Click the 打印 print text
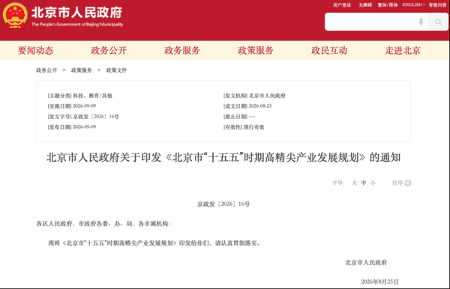 [397, 183]
